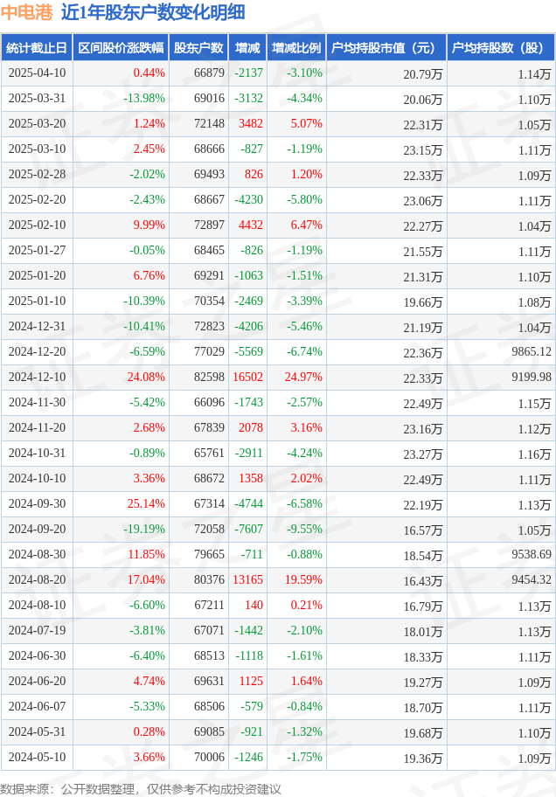Select the 2024-05-10 date cell

pyautogui.click(x=37, y=758)
